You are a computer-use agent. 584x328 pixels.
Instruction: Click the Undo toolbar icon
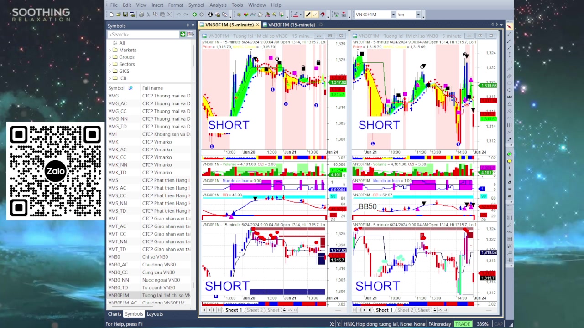coord(178,15)
